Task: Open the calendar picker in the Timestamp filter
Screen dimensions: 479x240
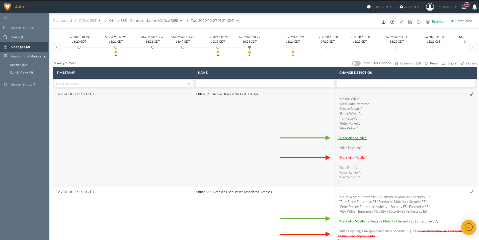Action: click(x=189, y=84)
